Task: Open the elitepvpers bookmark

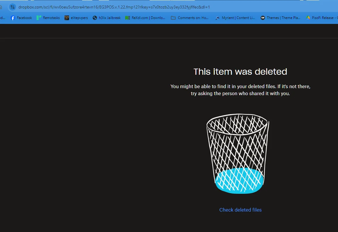Action: coord(76,18)
